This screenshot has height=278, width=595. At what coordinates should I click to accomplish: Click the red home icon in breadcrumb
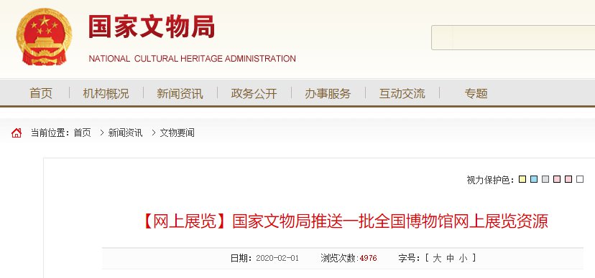[17, 133]
